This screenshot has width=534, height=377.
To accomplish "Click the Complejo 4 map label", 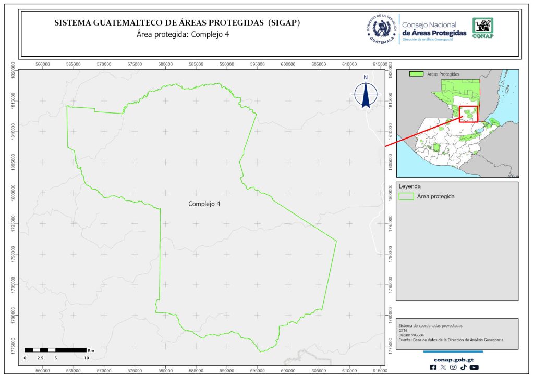I will coord(204,204).
